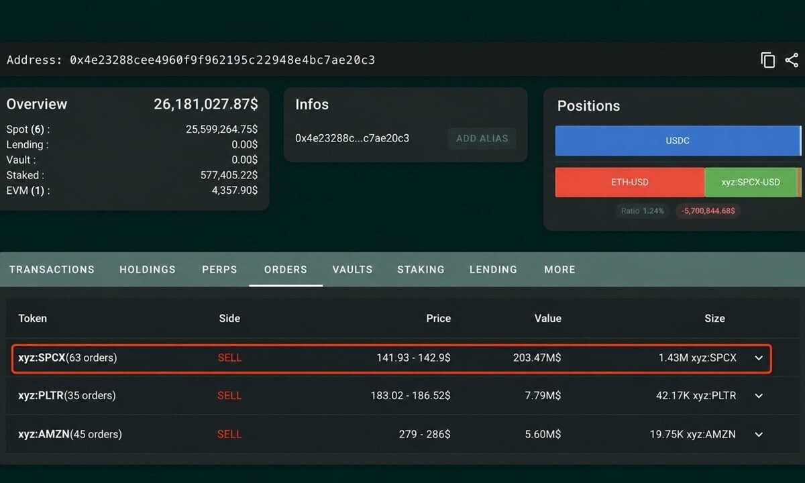Click the spot balance 25,599,264.75$
This screenshot has height=483, width=805.
click(x=221, y=129)
